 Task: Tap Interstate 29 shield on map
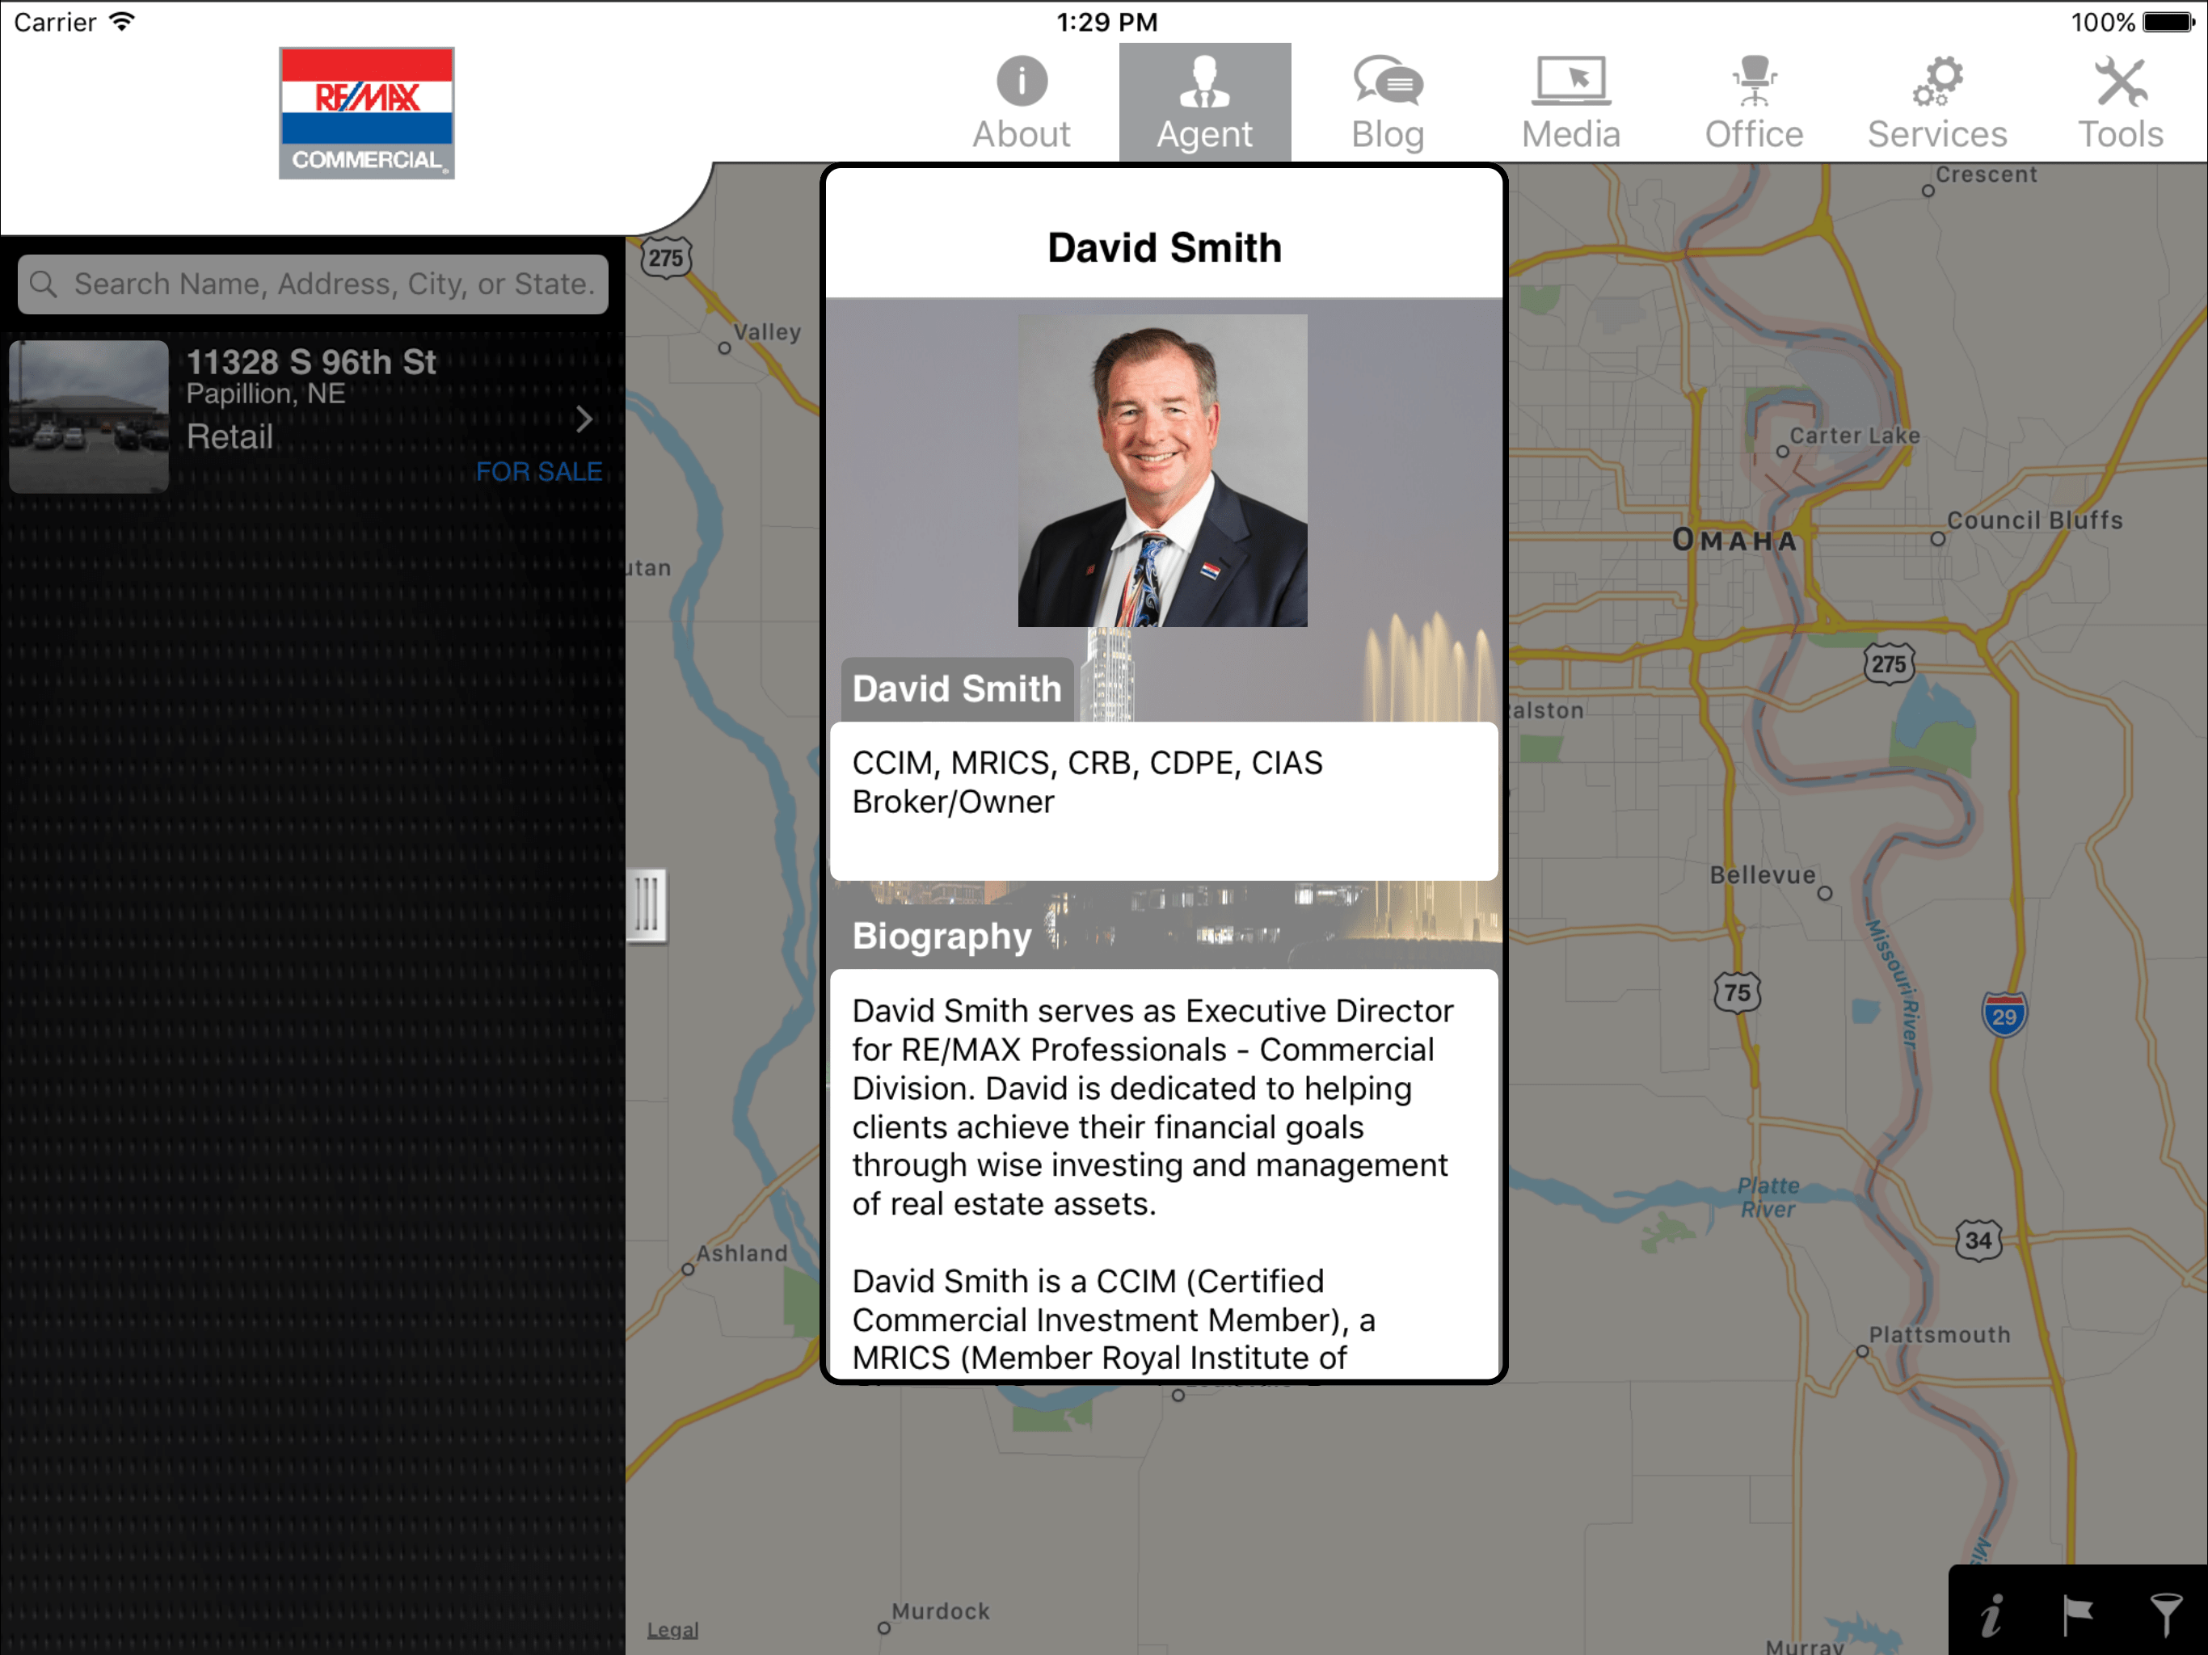2004,1015
